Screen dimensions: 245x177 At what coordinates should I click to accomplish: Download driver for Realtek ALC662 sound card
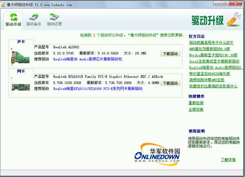pos(170,54)
